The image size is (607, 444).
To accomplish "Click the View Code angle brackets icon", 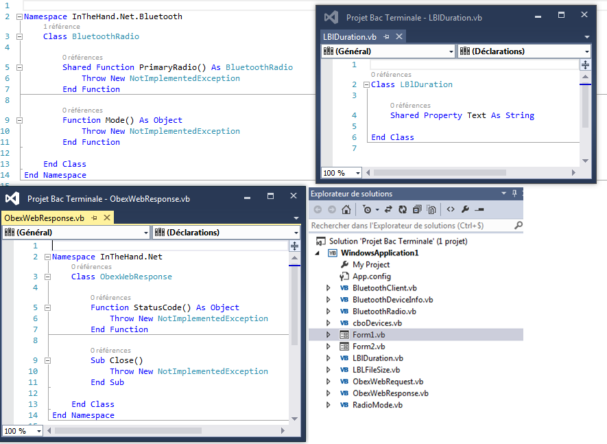I will [450, 209].
